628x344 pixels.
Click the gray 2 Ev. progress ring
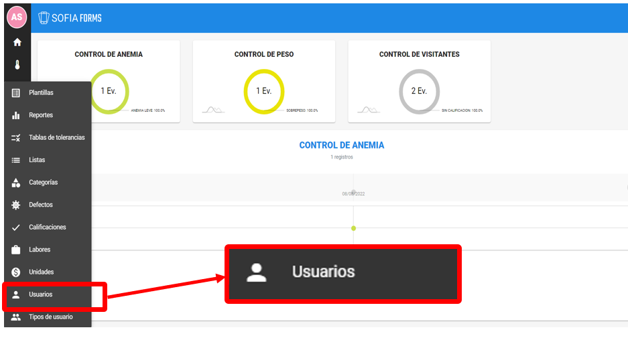pyautogui.click(x=419, y=91)
